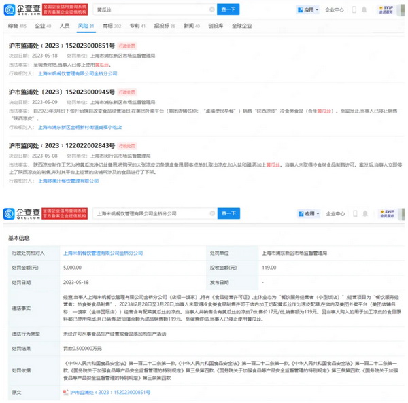Switch to the 招投标 36 tab

165,26
